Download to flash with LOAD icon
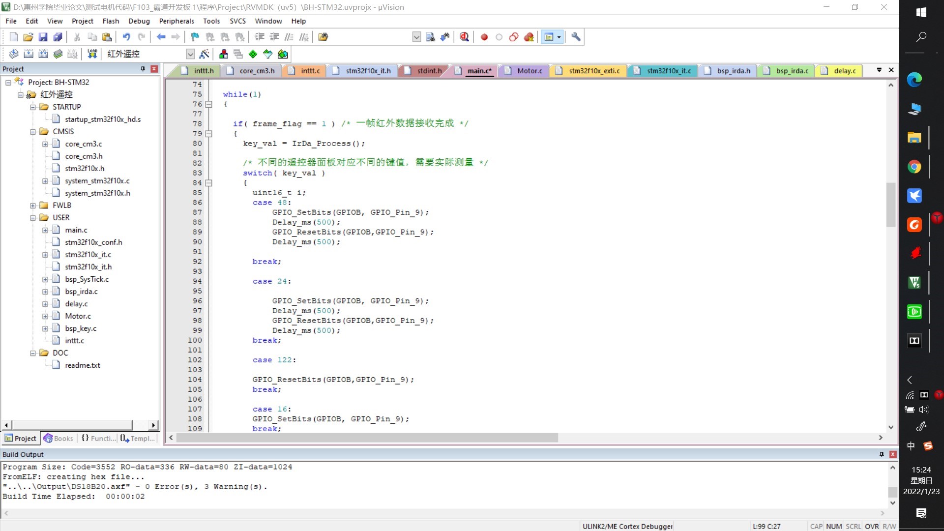The image size is (944, 531). (92, 54)
